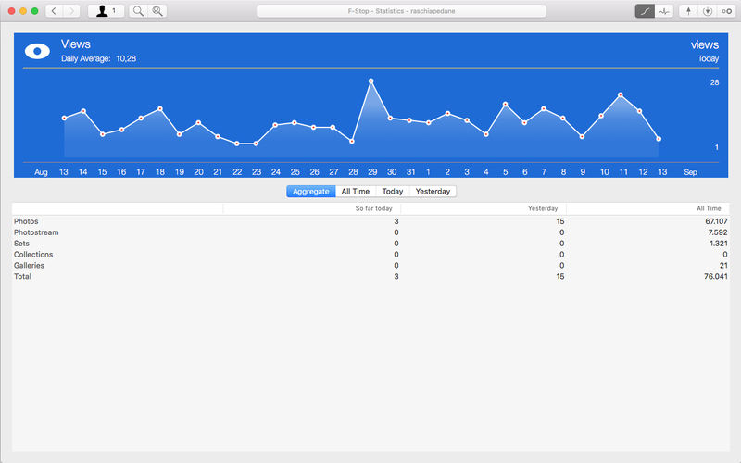Click the Flickr two-circles icon
741x463 pixels.
[x=726, y=11]
